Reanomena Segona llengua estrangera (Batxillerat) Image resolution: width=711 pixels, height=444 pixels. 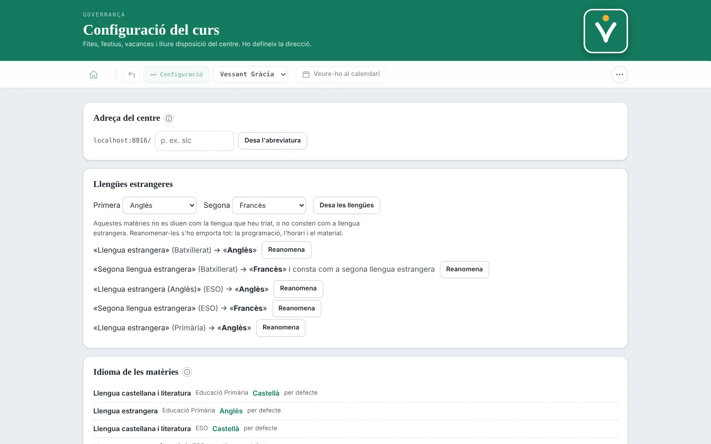(464, 270)
